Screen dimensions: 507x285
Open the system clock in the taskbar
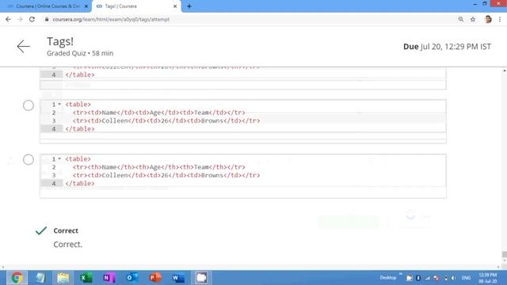pyautogui.click(x=488, y=278)
